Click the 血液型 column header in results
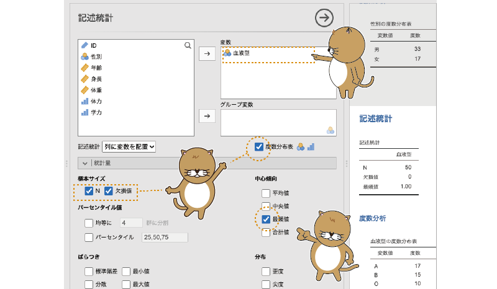The image size is (497, 289). (x=403, y=154)
